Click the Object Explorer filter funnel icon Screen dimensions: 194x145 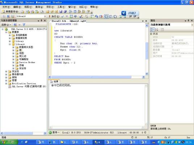(24, 25)
